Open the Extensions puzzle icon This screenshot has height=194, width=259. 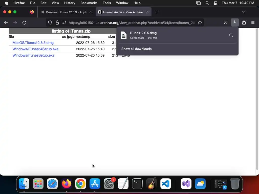point(244,22)
